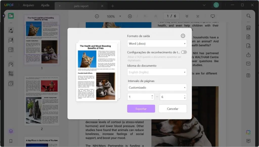Open the Word (.docx) output format dropdown
The image size is (259, 147).
point(157,43)
